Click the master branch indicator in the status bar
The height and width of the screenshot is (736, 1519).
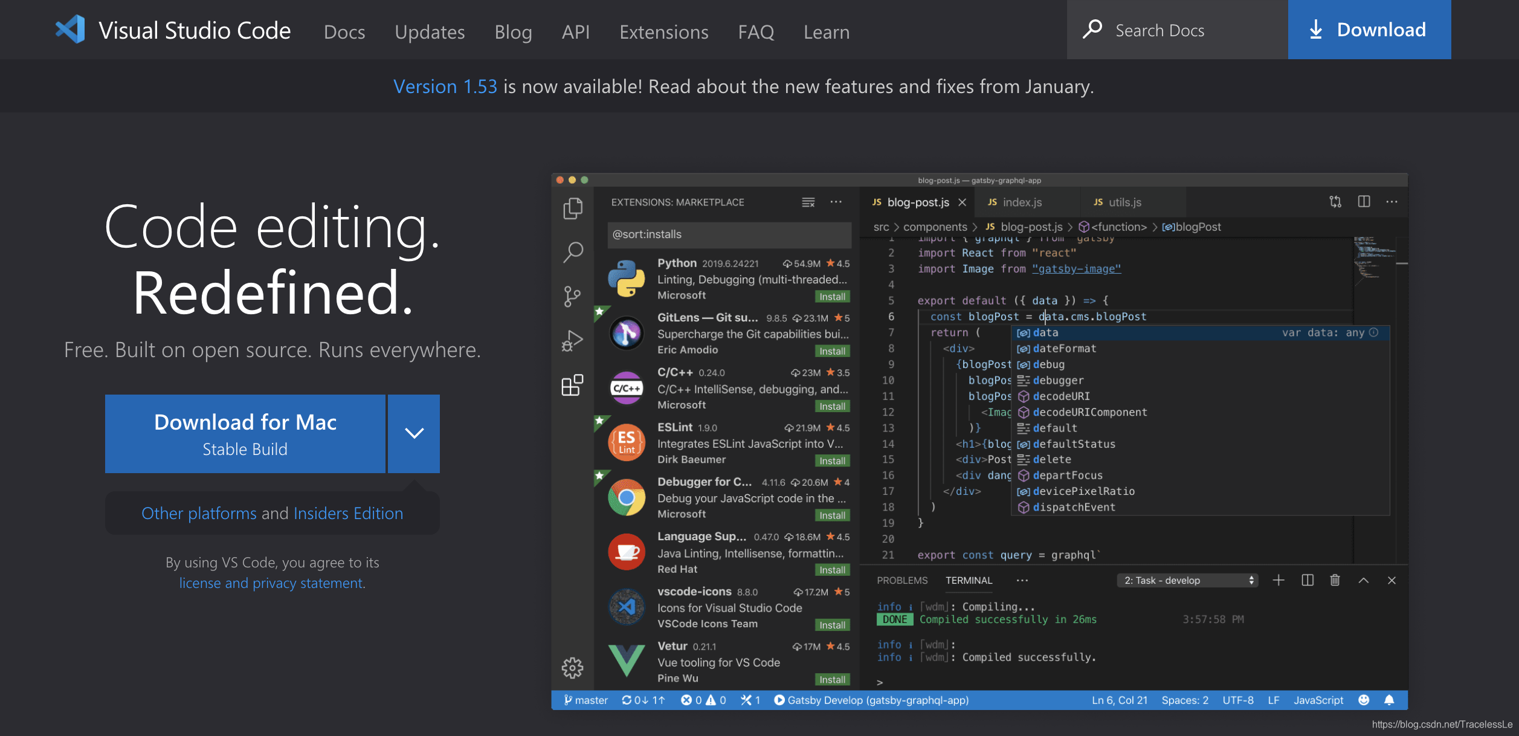tap(585, 700)
